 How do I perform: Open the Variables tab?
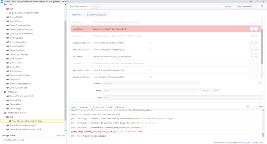84,107
